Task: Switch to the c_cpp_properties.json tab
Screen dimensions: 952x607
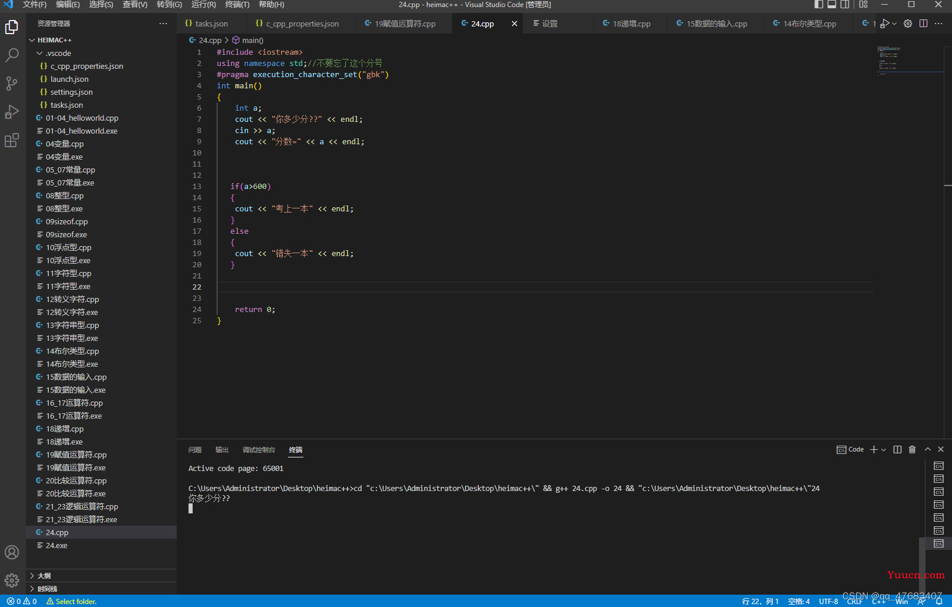Action: [302, 24]
